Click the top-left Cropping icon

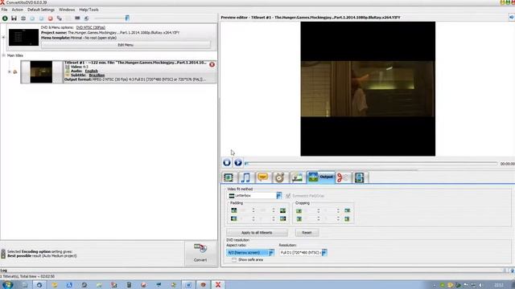(x=299, y=210)
